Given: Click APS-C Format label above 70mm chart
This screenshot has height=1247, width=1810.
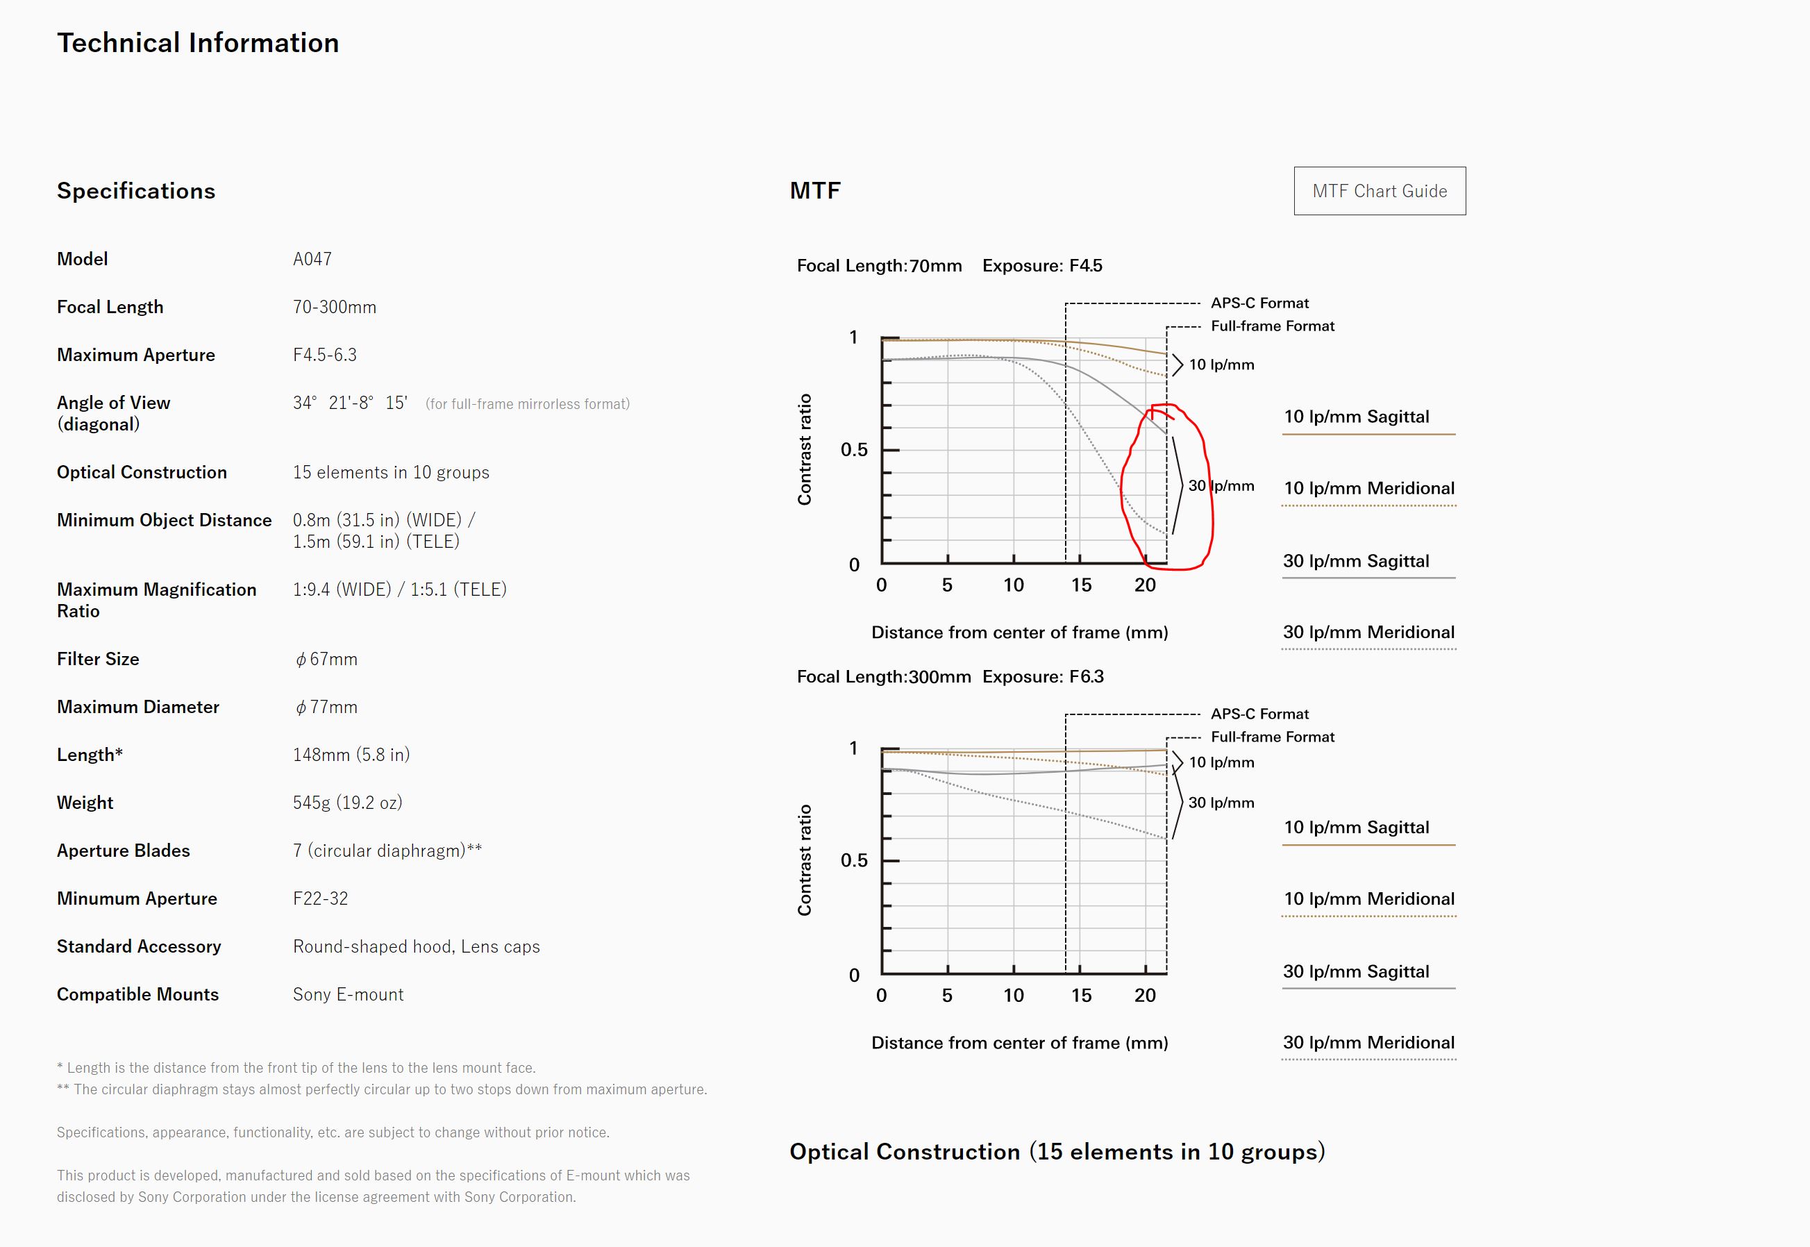Looking at the screenshot, I should pyautogui.click(x=1259, y=303).
